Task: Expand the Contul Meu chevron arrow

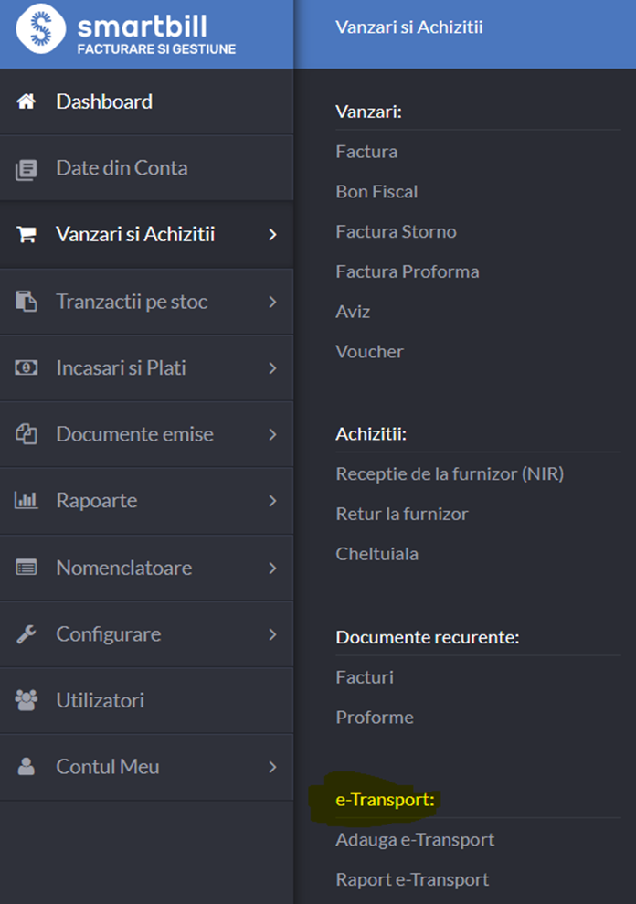Action: point(272,767)
